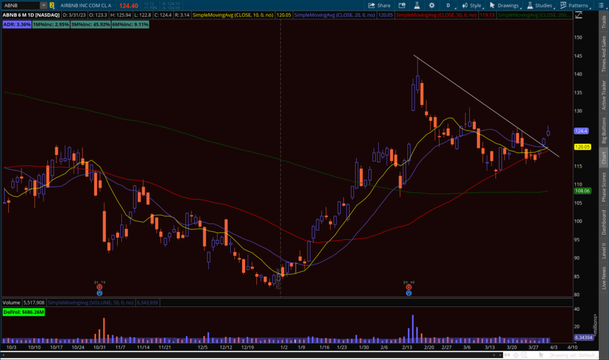609x360 pixels.
Task: Click the Volume study label
Action: tap(11, 302)
